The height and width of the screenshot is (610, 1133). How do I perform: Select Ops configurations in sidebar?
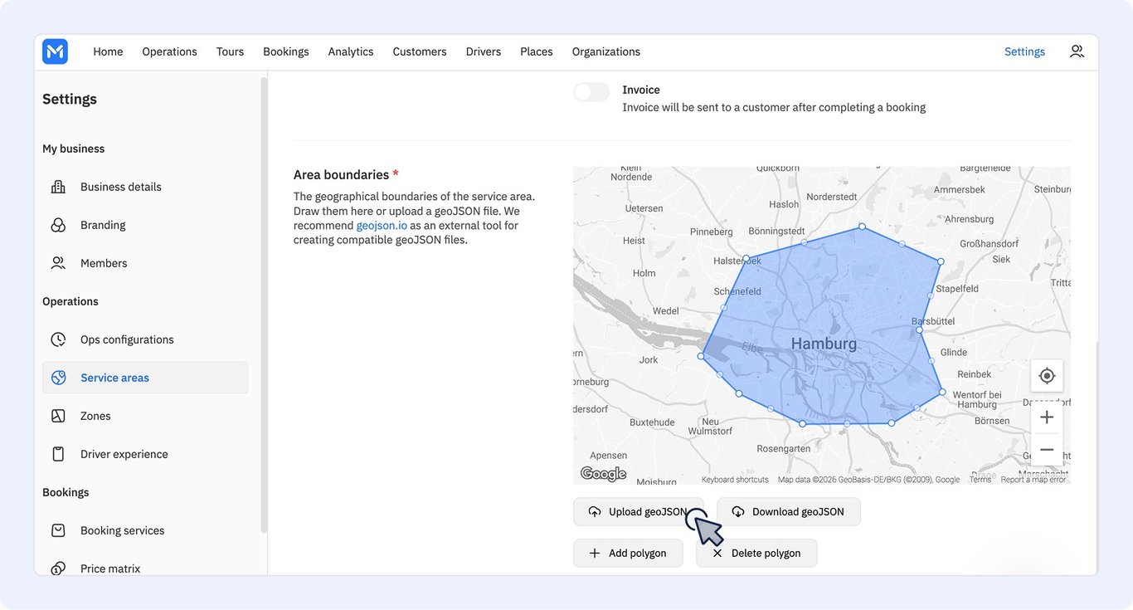[145, 339]
